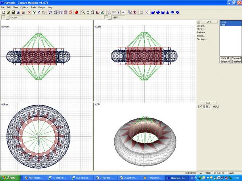Toggle the red X axis lock
The image size is (242, 181).
click(x=29, y=12)
